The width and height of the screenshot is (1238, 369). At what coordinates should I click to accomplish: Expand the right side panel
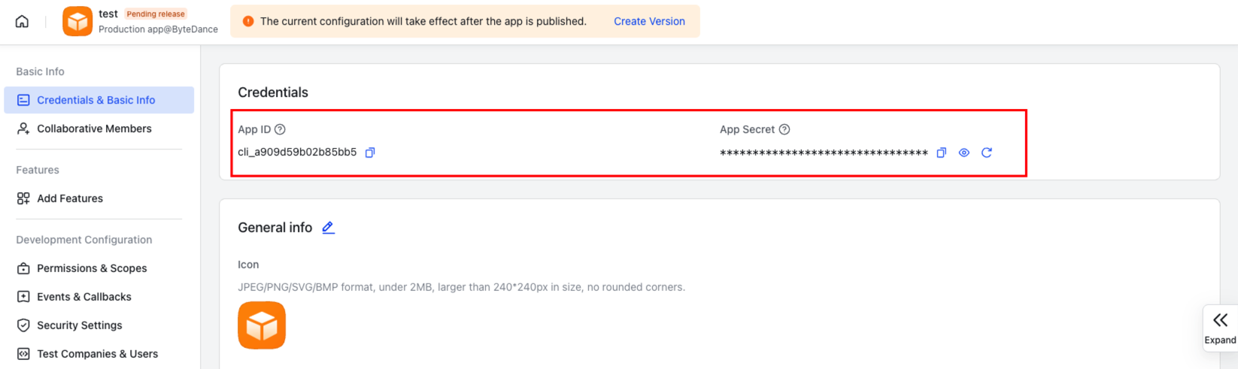pos(1219,328)
